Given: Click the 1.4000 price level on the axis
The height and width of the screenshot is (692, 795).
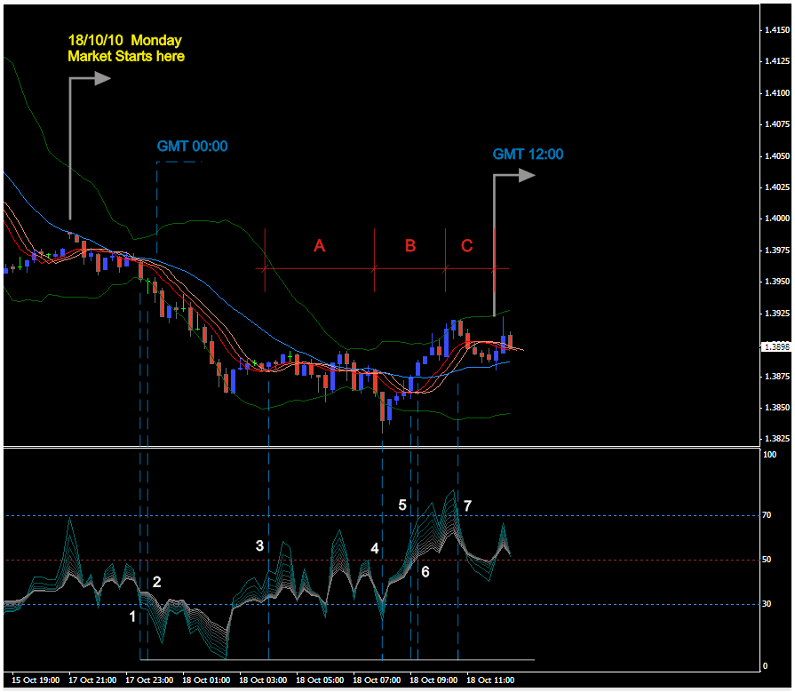Looking at the screenshot, I should (x=775, y=219).
